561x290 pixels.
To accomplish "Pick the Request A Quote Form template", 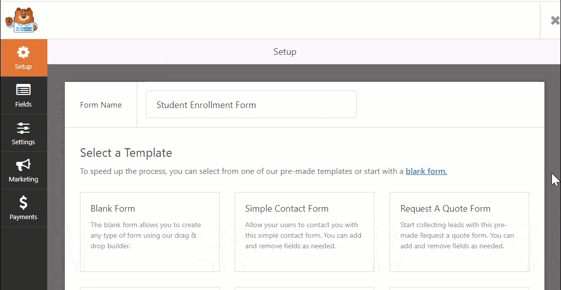I will (459, 231).
